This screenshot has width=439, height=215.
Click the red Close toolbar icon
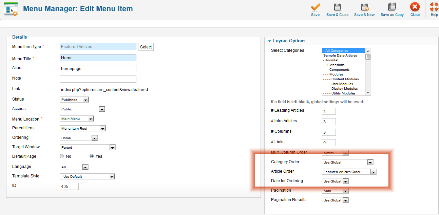(x=415, y=7)
